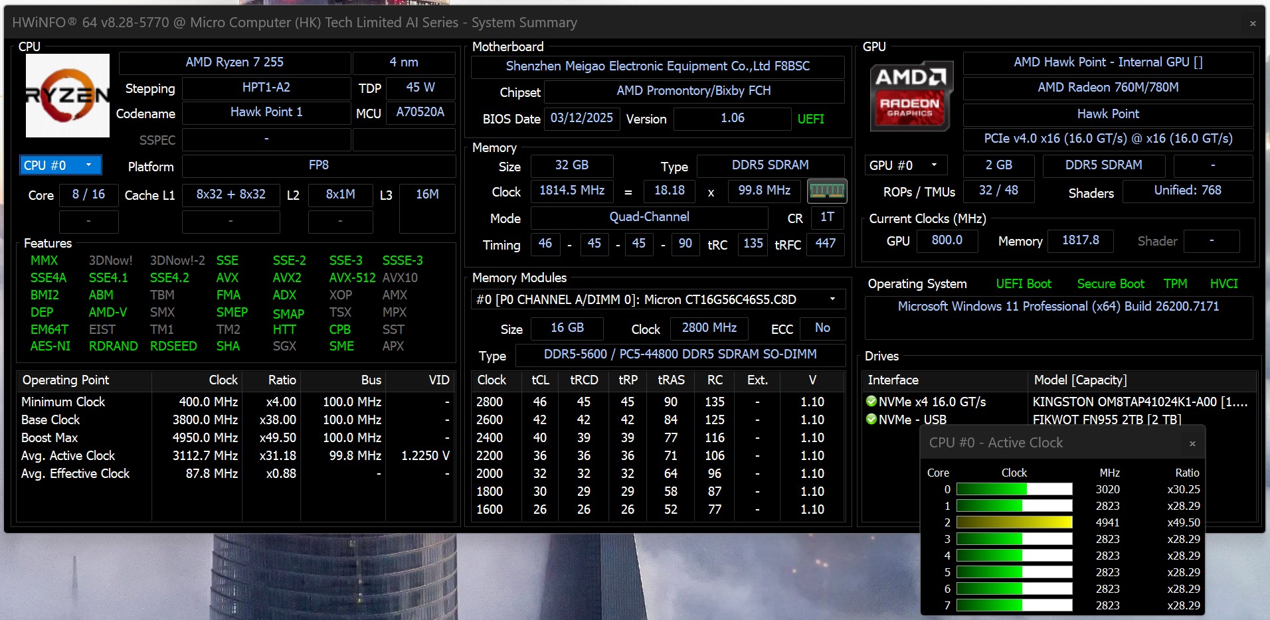Click the Secure Boot indicator
Image resolution: width=1270 pixels, height=620 pixels.
[1110, 284]
